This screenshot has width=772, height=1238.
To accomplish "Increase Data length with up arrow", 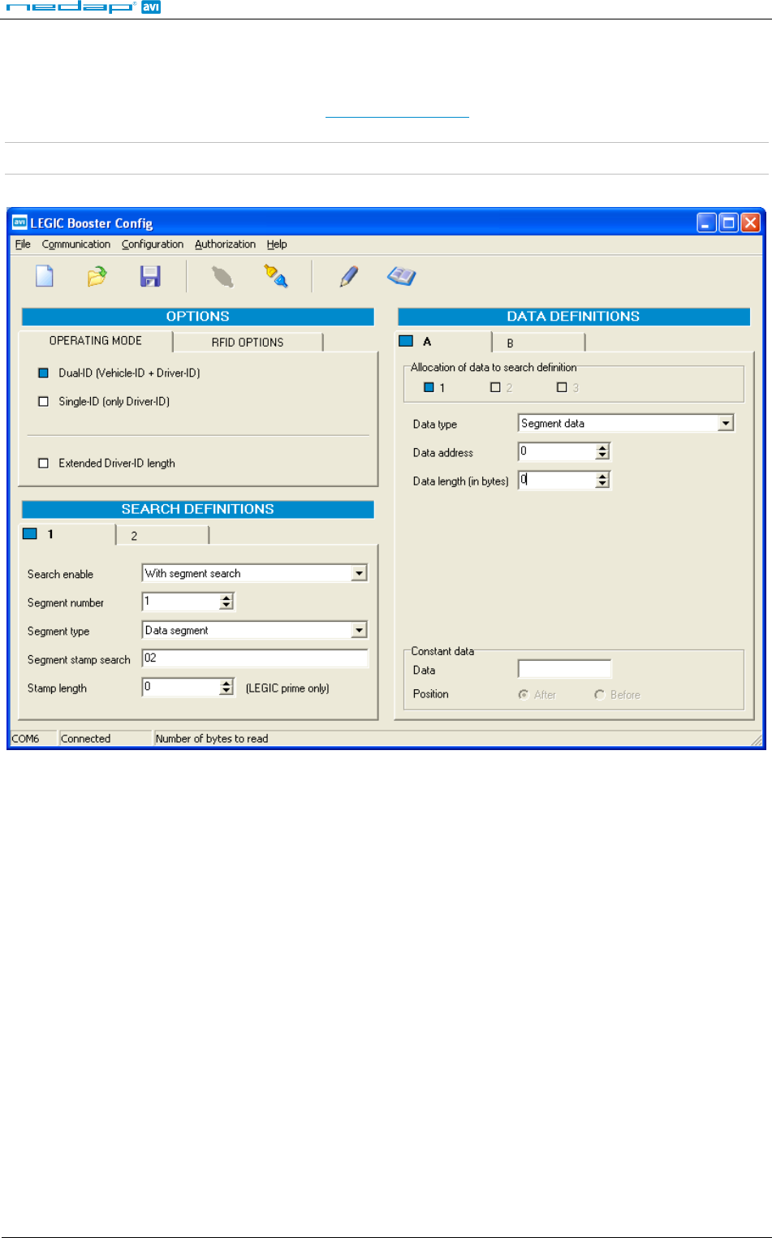I will tap(602, 477).
